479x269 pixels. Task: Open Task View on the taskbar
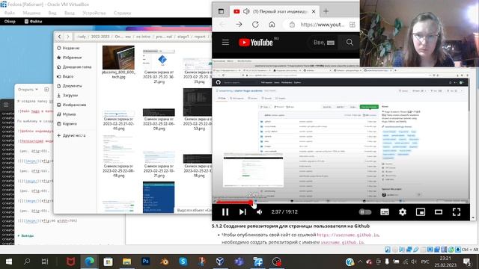pyautogui.click(x=45, y=262)
